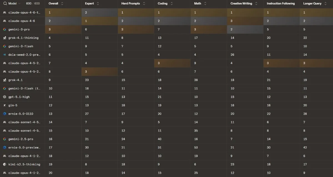This screenshot has height=177, width=333.
Task: Sort by Overall column arrows
Action: click(62, 4)
